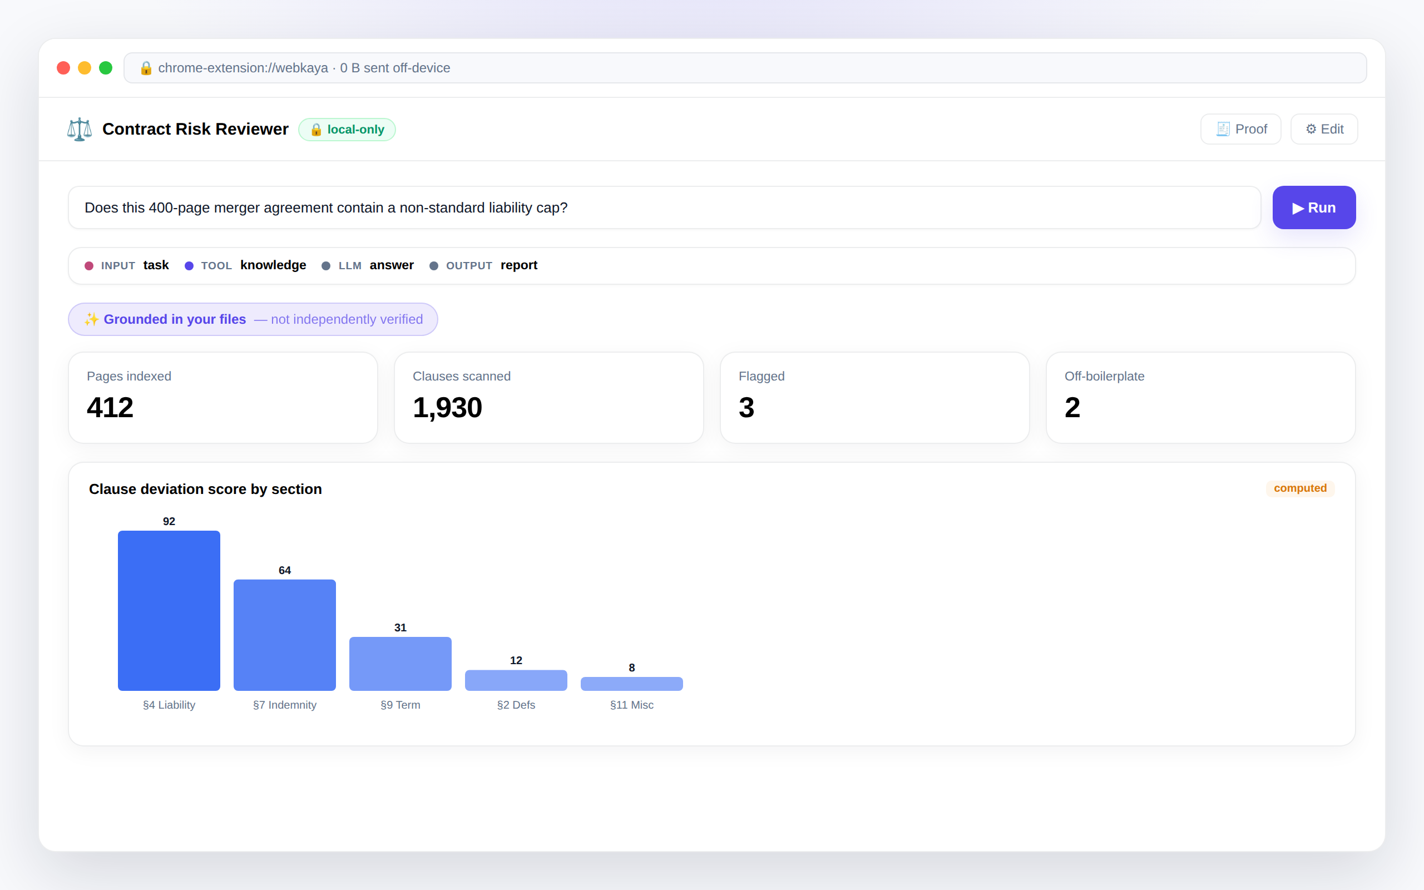
Task: Click the Grounded in your files badge
Action: 253,319
